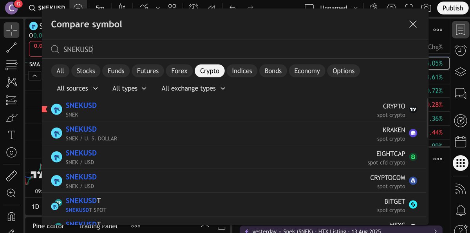Open the All exchange types dropdown
Image resolution: width=470 pixels, height=233 pixels.
[x=193, y=88]
